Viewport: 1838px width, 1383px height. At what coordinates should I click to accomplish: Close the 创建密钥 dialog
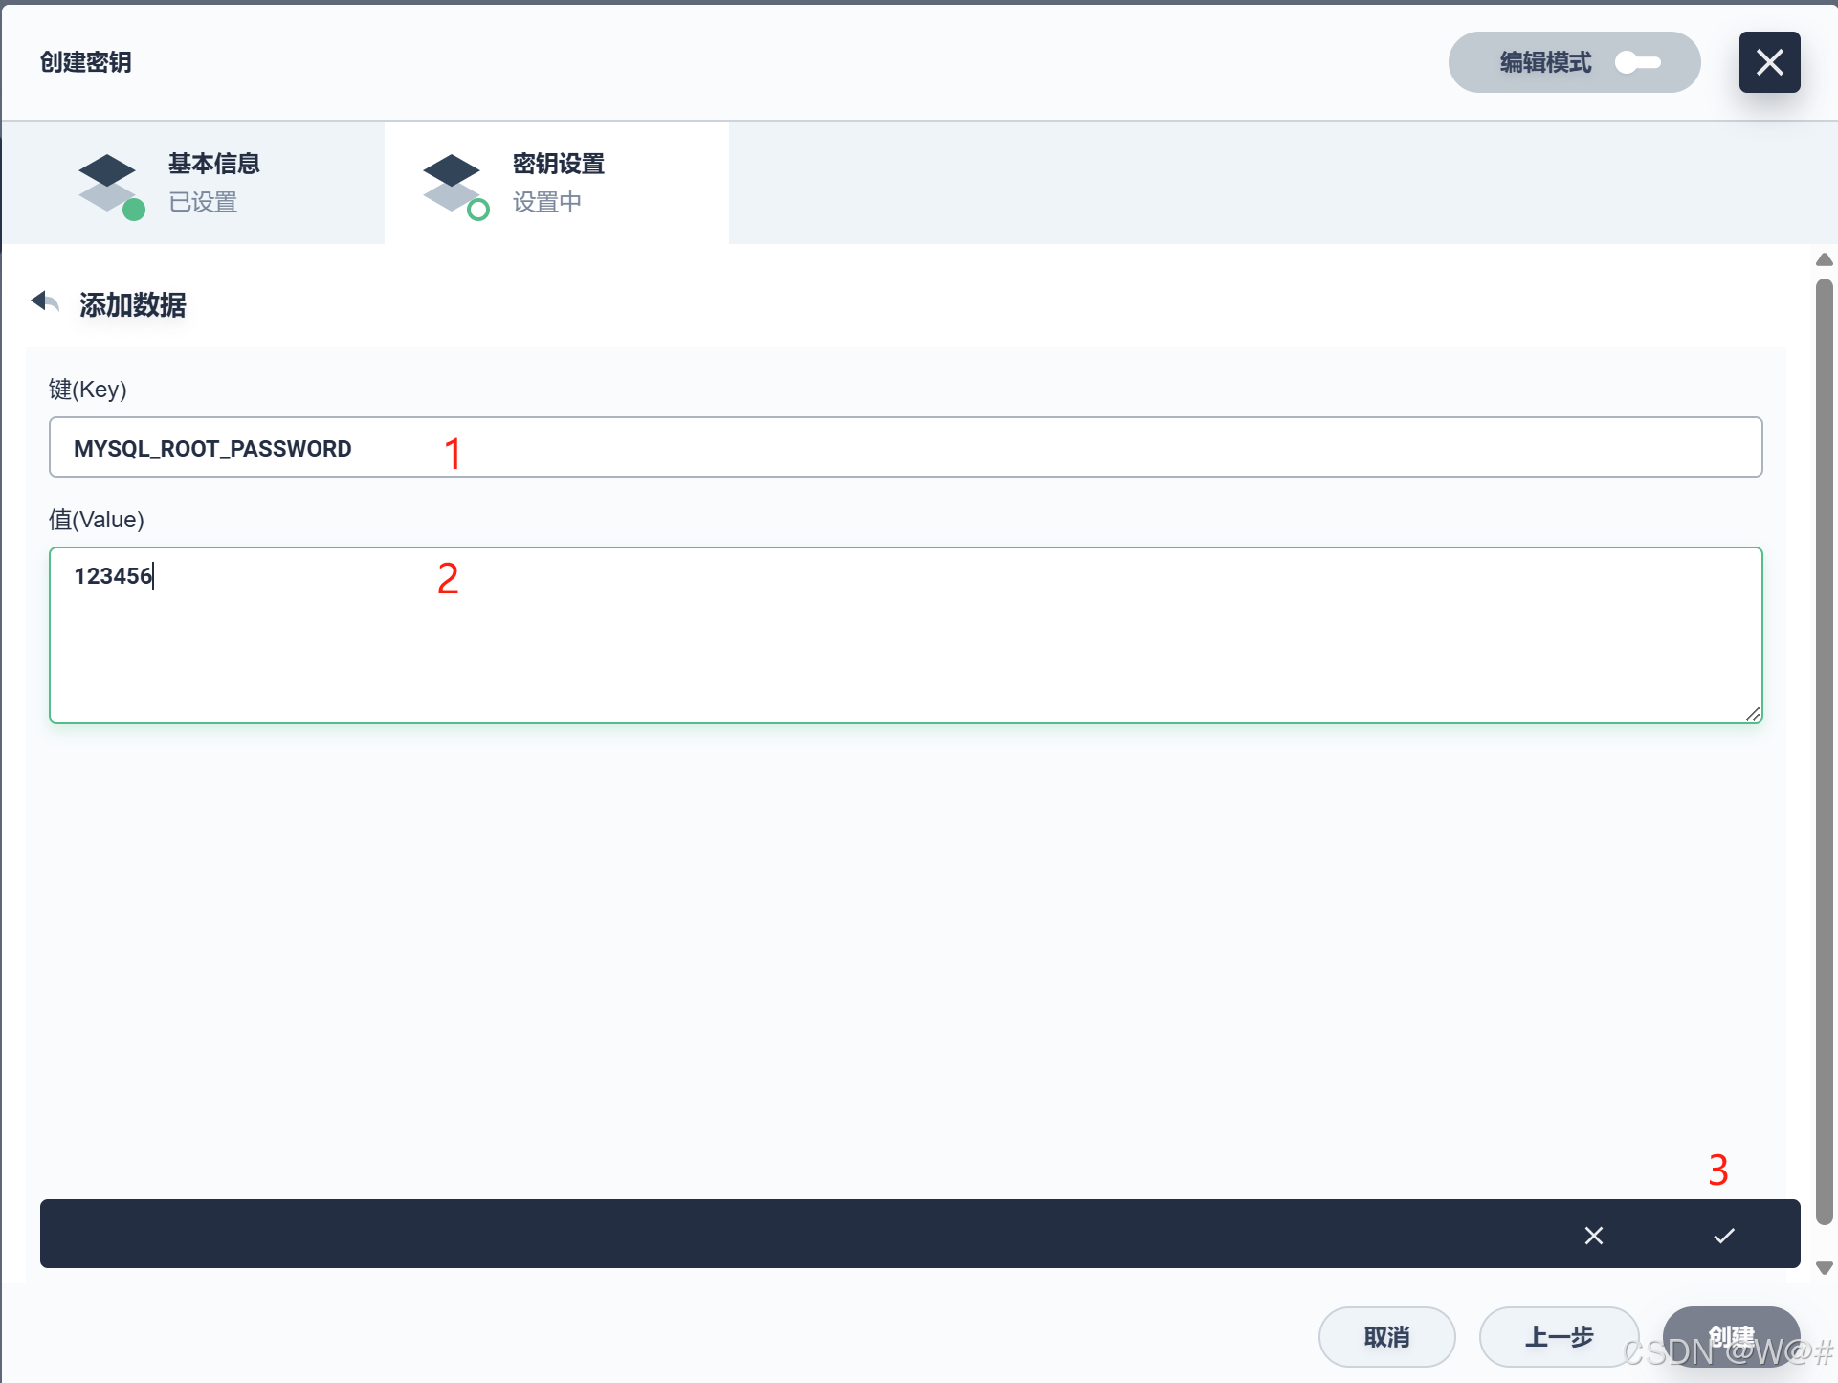[x=1769, y=62]
